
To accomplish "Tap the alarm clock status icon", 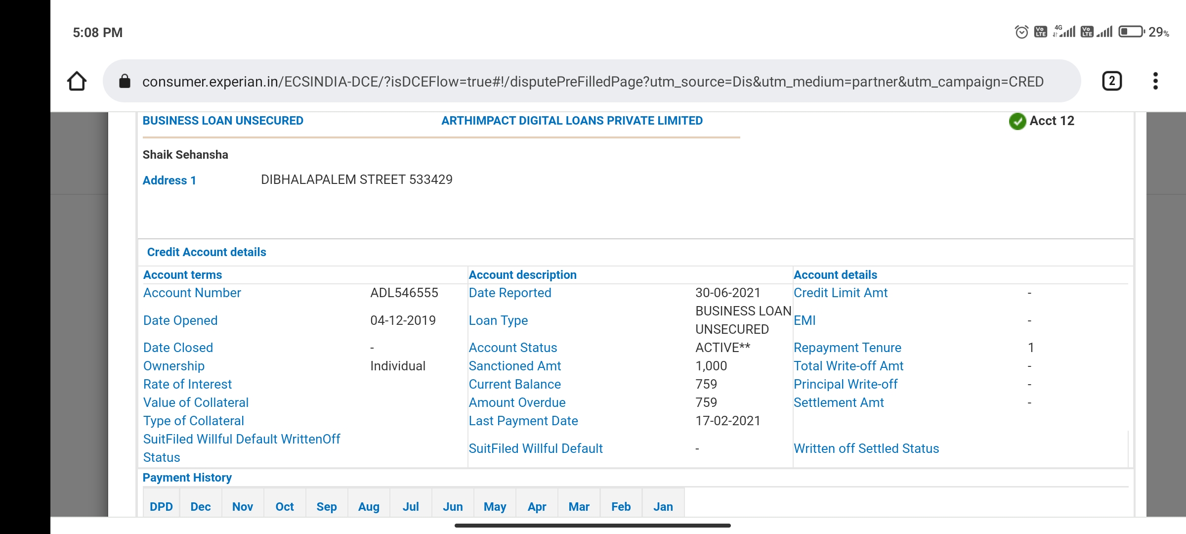I will [x=1021, y=32].
